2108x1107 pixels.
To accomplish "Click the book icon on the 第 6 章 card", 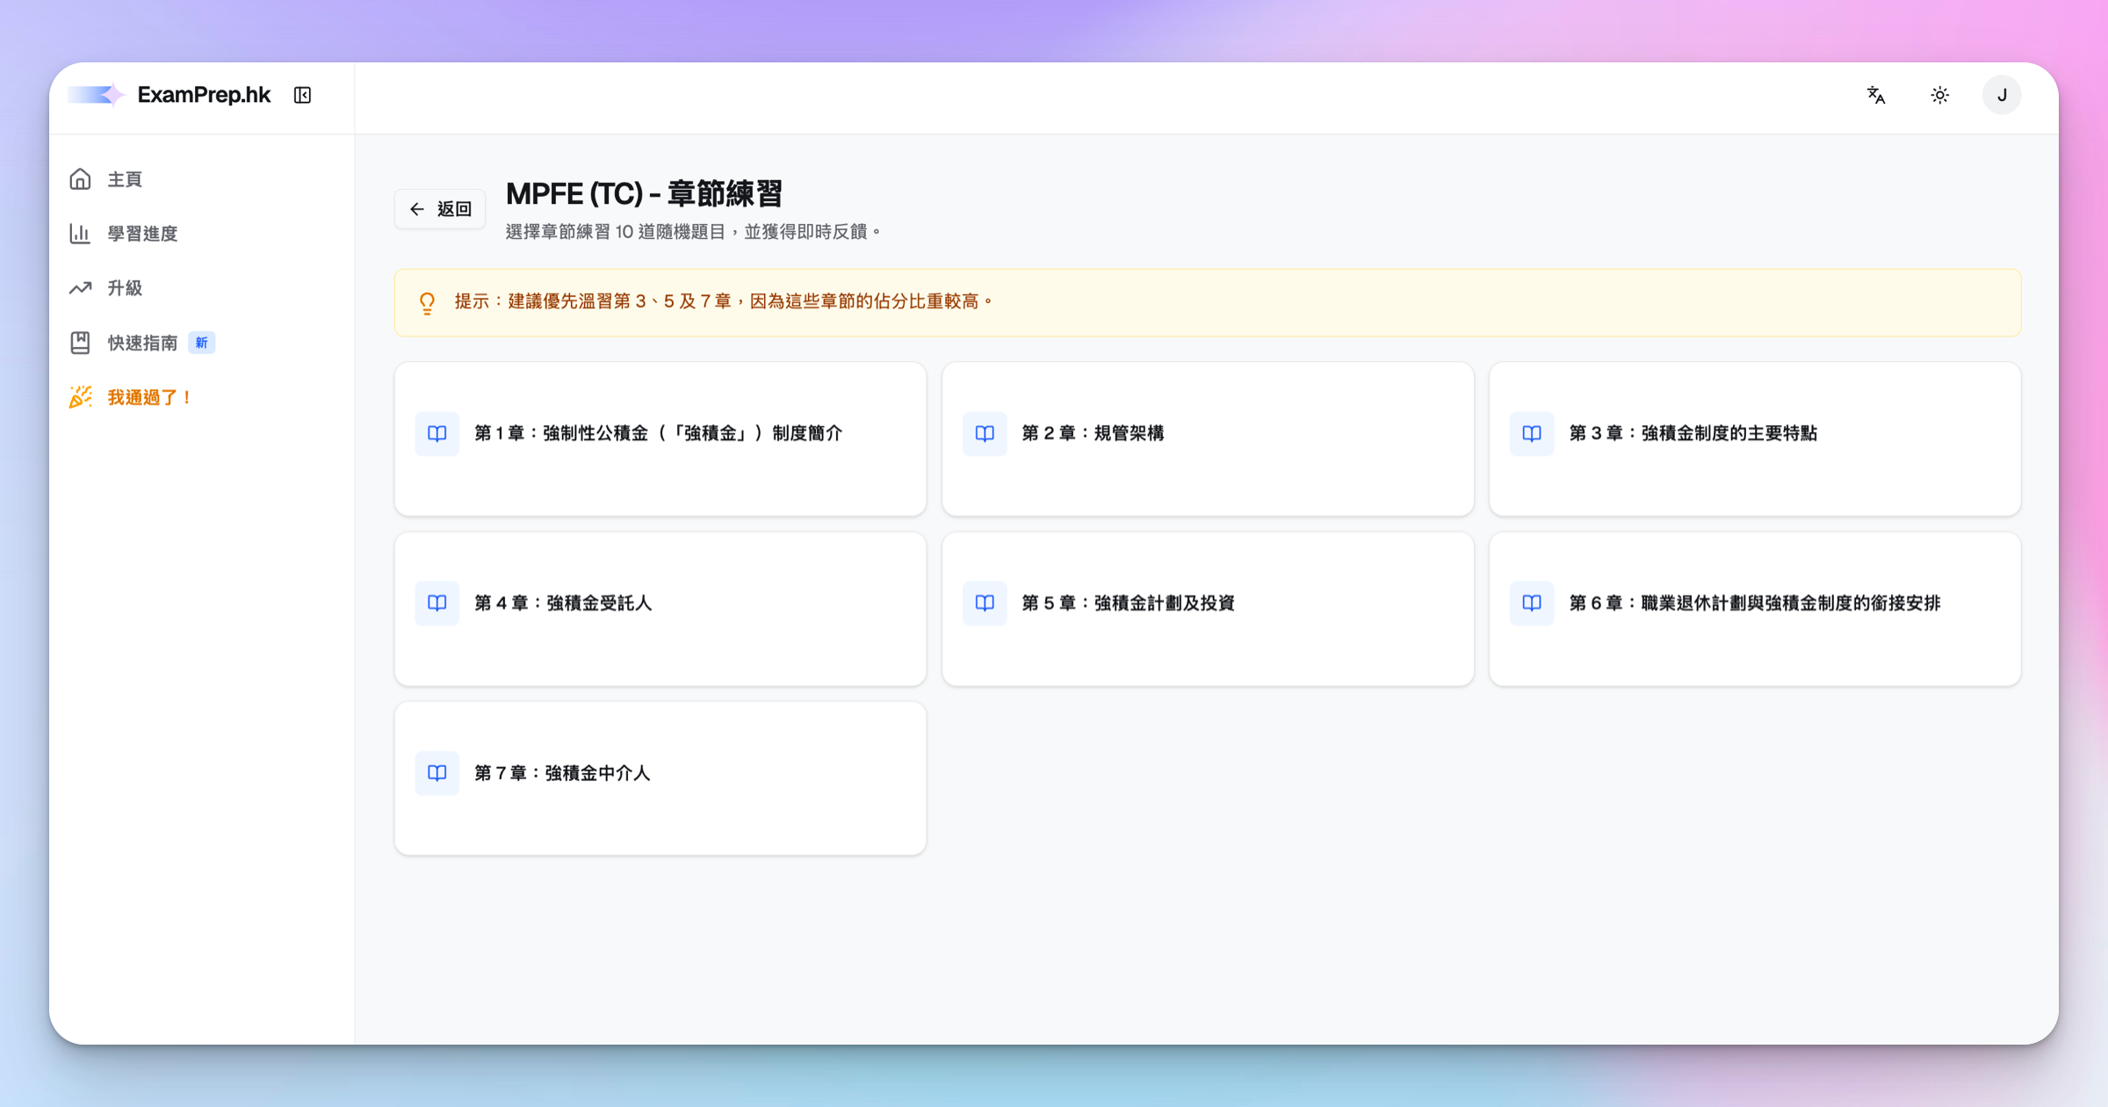I will [x=1532, y=603].
